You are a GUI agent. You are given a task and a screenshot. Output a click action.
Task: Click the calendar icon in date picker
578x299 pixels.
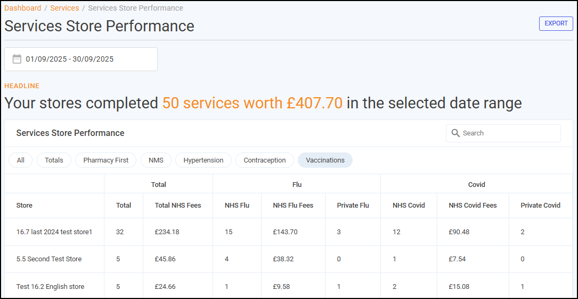17,59
